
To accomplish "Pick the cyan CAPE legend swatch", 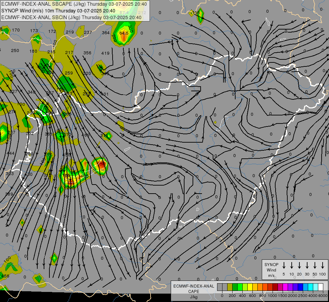I will pos(310,287).
